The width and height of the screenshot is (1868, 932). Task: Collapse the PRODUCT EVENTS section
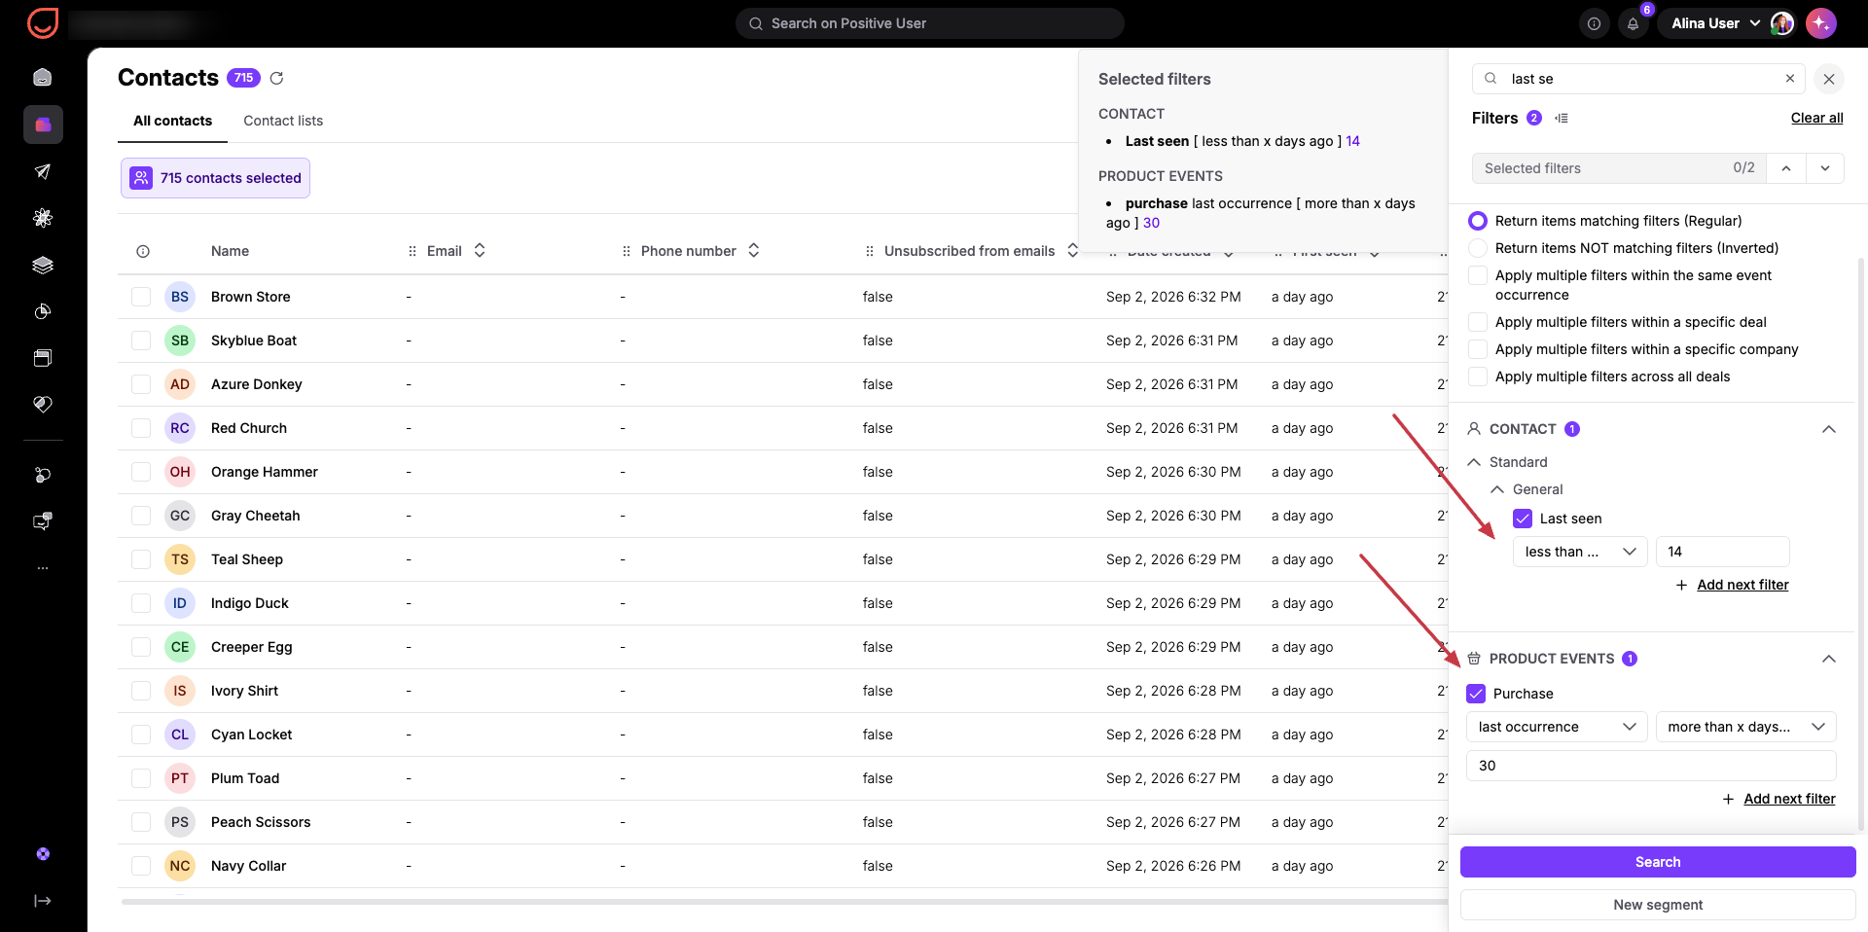[1829, 659]
